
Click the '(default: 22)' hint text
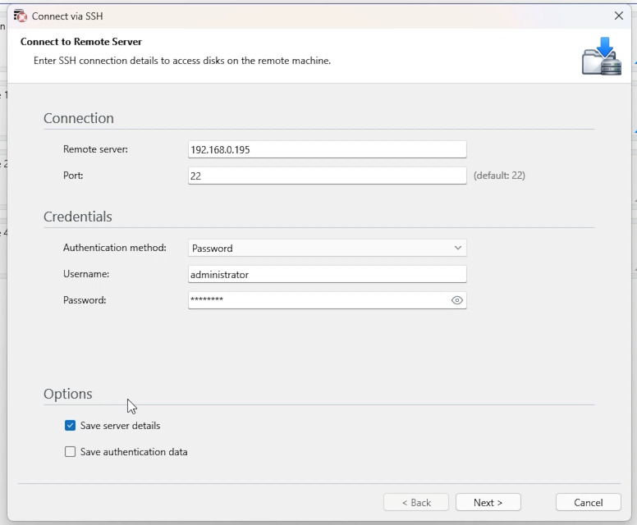click(499, 176)
